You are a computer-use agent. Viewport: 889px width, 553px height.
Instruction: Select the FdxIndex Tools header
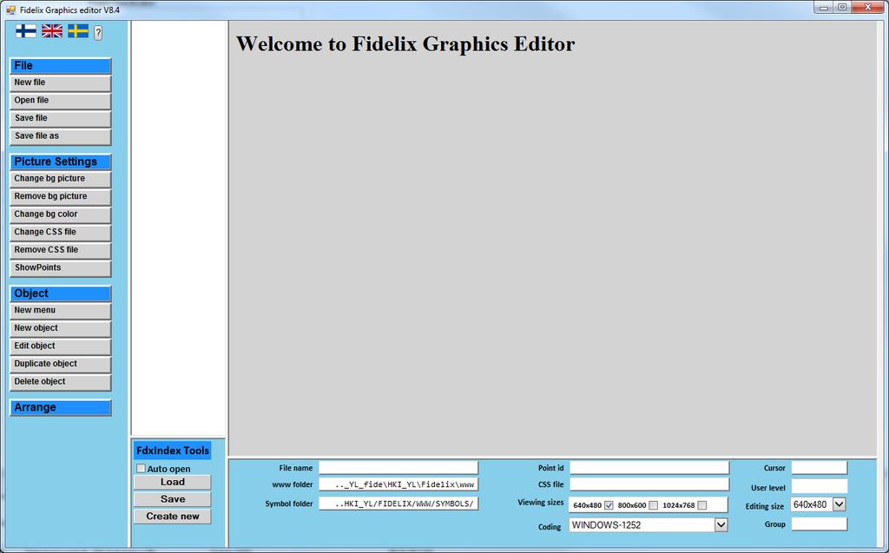173,451
